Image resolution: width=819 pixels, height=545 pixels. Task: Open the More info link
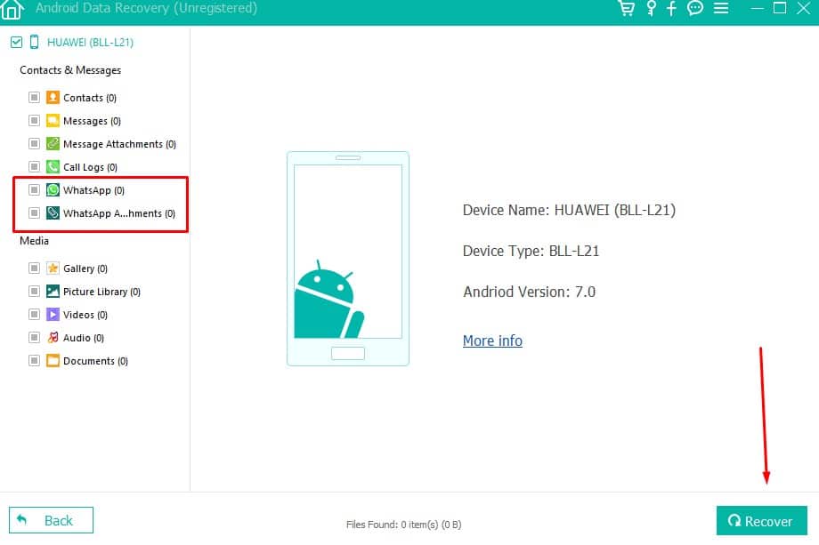coord(492,341)
